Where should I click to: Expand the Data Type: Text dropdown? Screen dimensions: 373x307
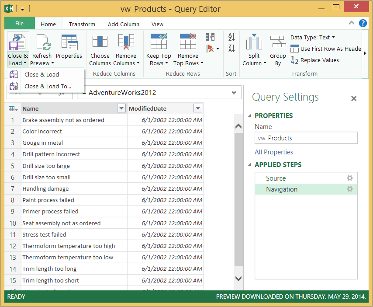[313, 38]
